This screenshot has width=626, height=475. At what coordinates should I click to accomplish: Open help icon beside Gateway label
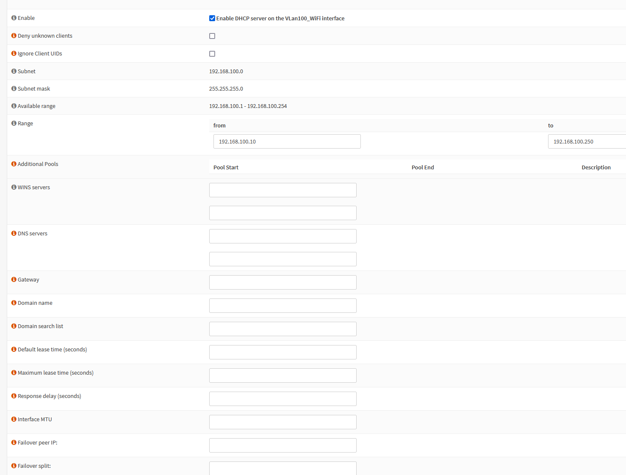14,279
